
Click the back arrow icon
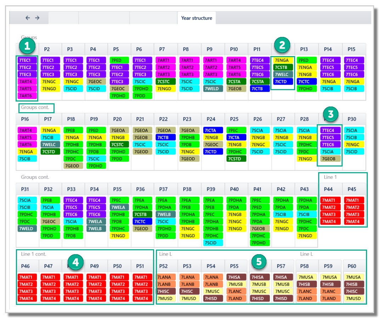click(28, 18)
